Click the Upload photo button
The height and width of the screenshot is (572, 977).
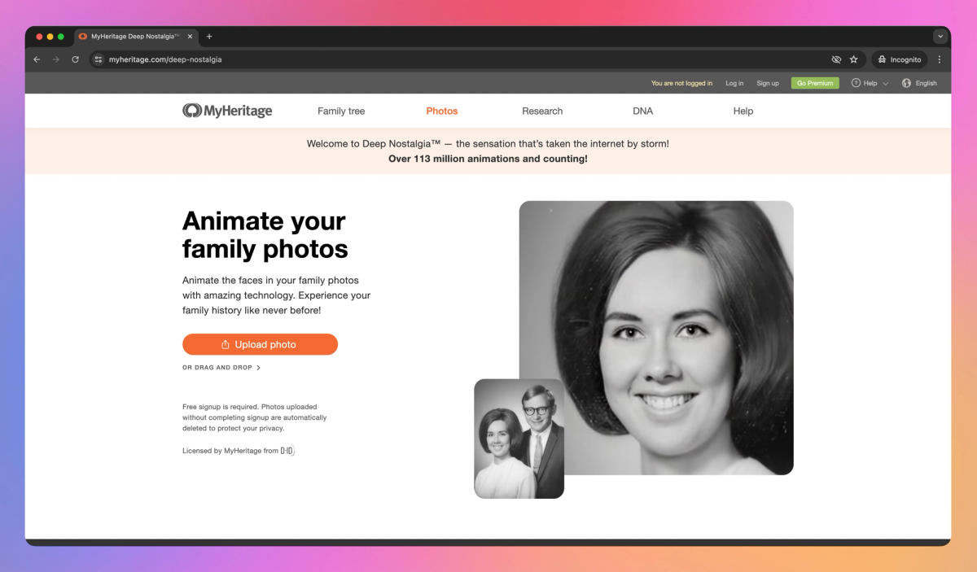pyautogui.click(x=260, y=344)
